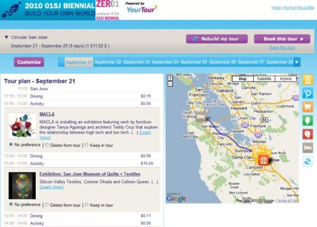317x227 pixels.
Task: Click the red smiley face icon
Action: point(308,134)
